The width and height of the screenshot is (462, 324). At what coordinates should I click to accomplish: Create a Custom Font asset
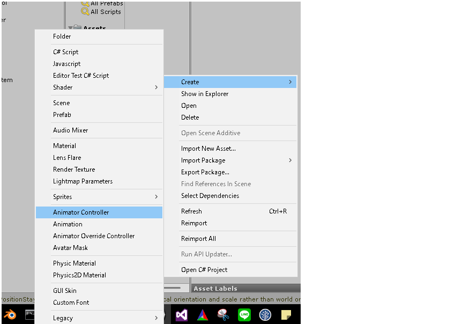pos(99,303)
